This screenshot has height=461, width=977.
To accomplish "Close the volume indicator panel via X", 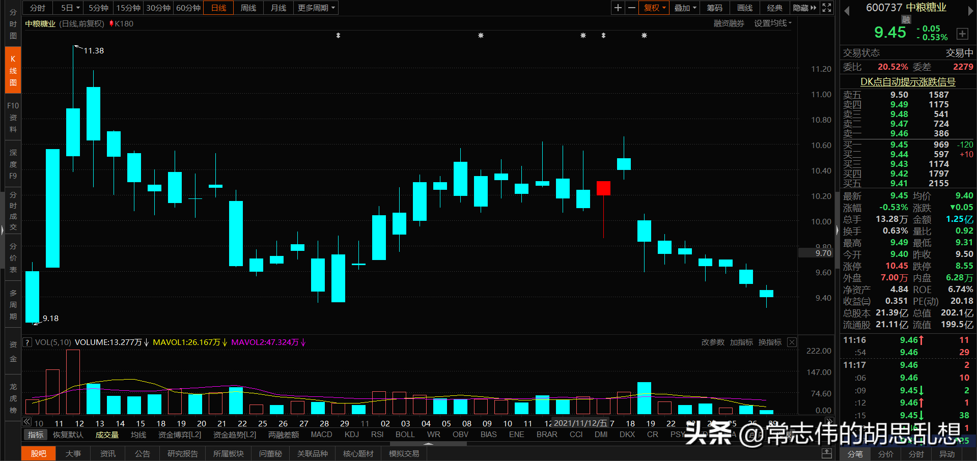I will point(792,342).
